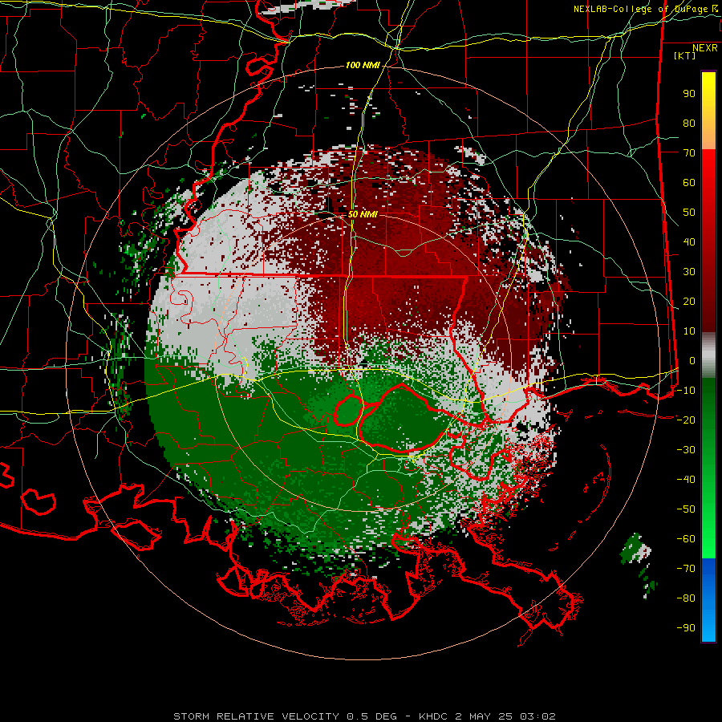Click the -50 value on the velocity scale

pos(686,509)
